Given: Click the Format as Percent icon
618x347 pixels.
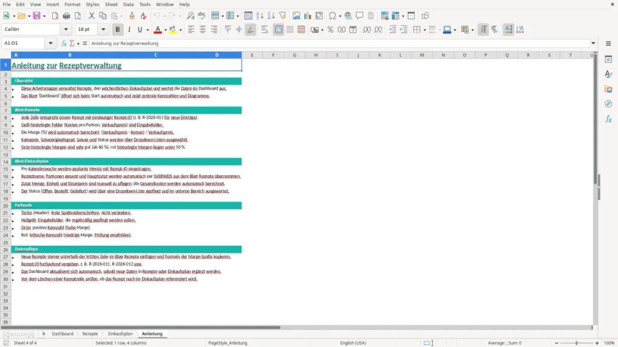Looking at the screenshot, I should pos(330,30).
